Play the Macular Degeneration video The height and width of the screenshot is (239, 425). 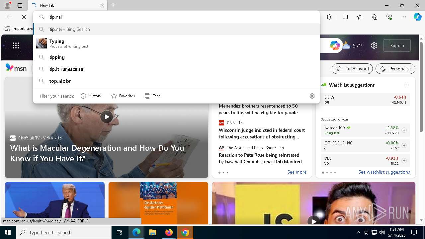pyautogui.click(x=107, y=117)
